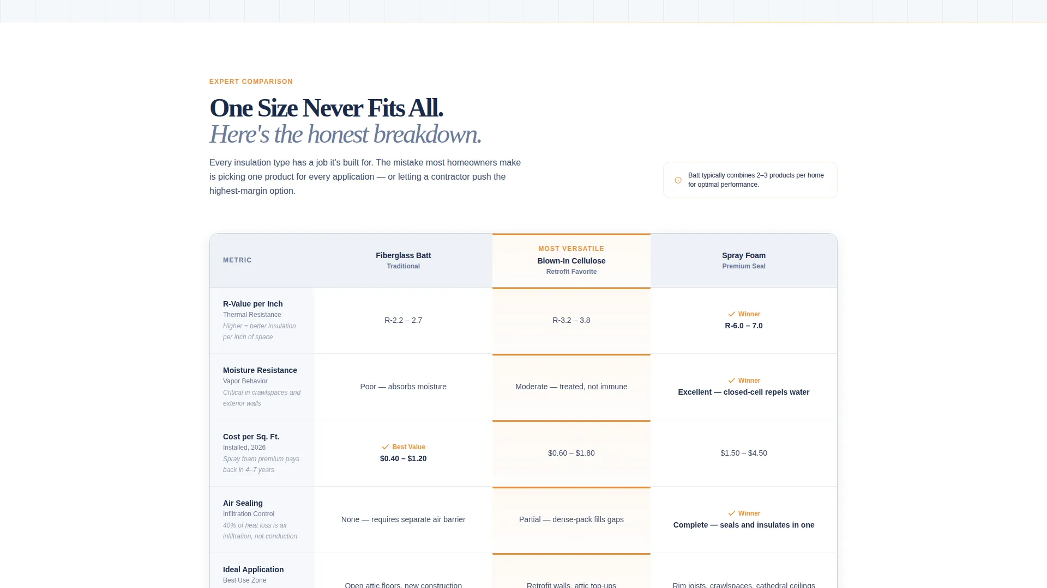
Task: Click the Retrofit Favorite subtitle
Action: coord(571,272)
